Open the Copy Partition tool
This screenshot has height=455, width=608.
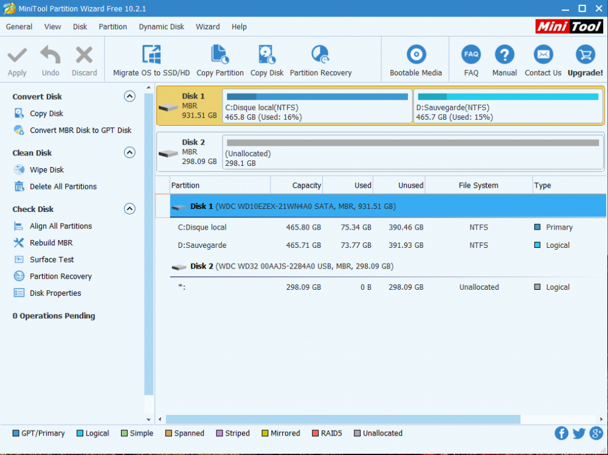(x=220, y=55)
